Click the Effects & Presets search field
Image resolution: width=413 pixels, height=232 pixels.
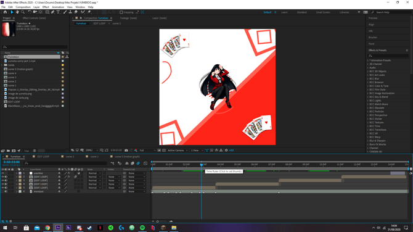click(x=388, y=56)
